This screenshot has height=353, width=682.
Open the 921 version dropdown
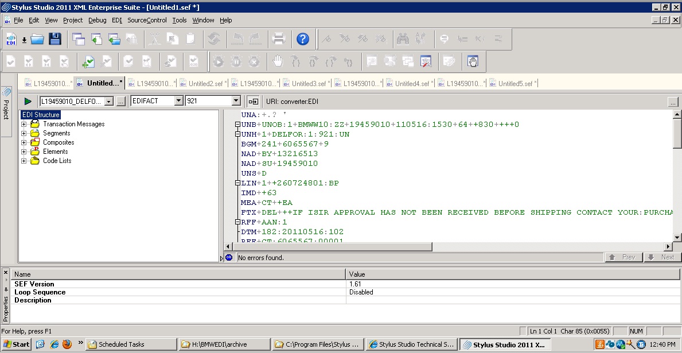[236, 101]
